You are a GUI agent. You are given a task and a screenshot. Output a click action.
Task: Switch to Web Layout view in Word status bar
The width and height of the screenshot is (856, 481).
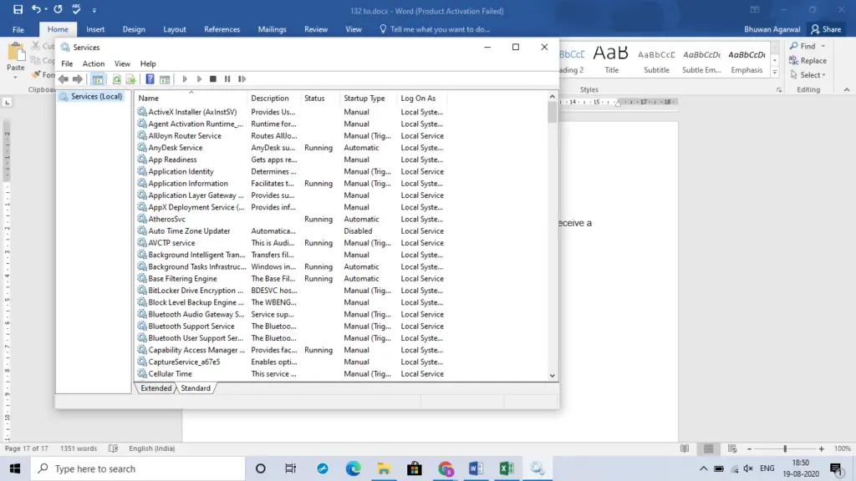point(732,448)
